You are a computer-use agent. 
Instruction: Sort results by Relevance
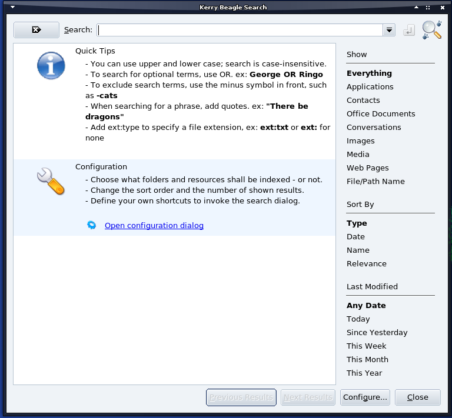[367, 264]
